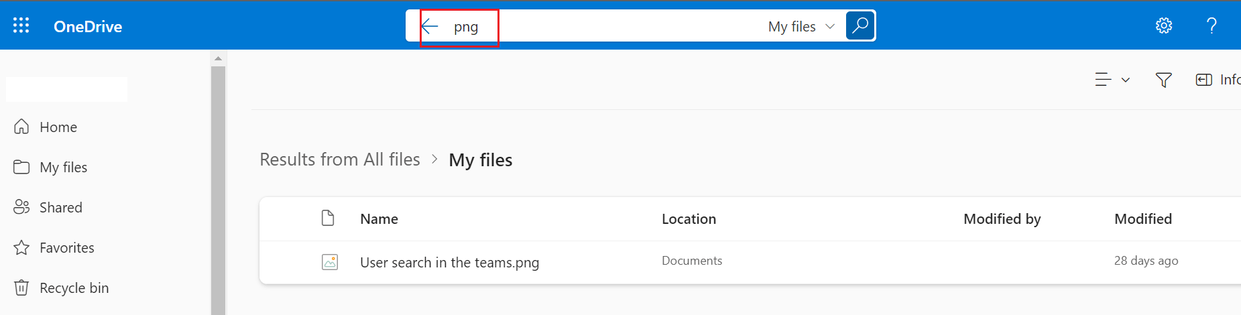Click the My files folder icon
Image resolution: width=1241 pixels, height=315 pixels.
coord(21,167)
